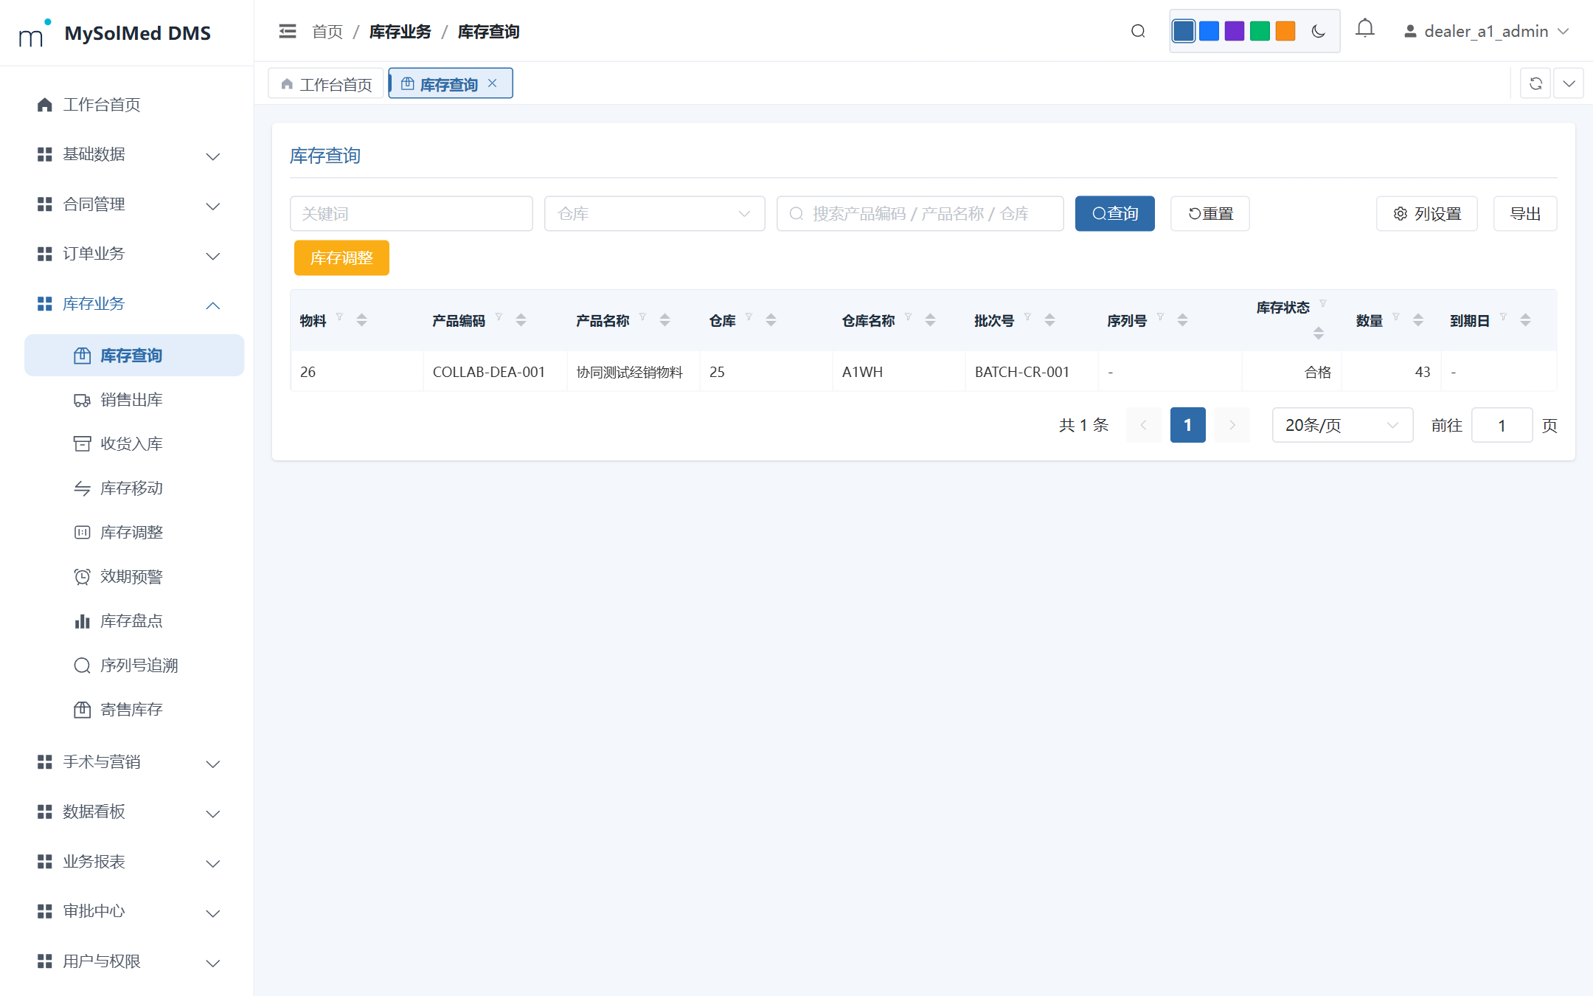This screenshot has width=1593, height=996.
Task: Sort by the 仓库名称 column
Action: click(x=930, y=320)
